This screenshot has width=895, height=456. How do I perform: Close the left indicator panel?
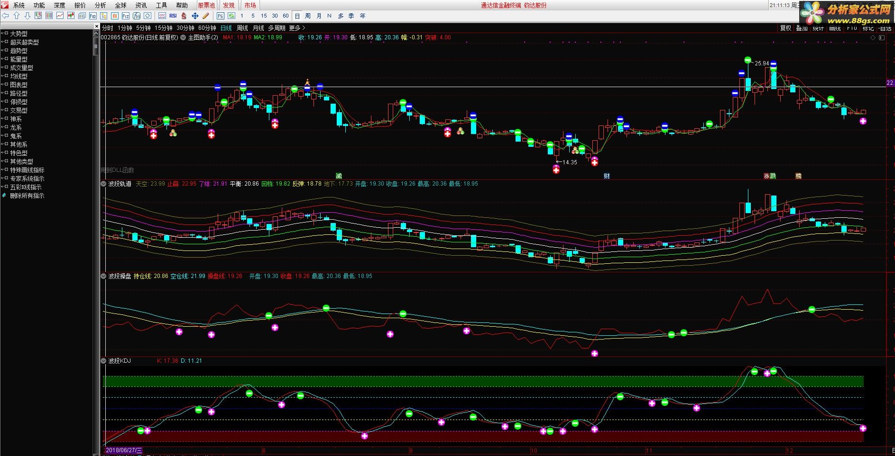coord(96,26)
